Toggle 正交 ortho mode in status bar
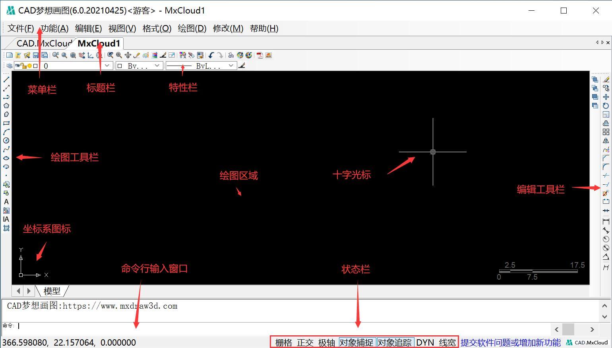This screenshot has width=612, height=348. pos(305,342)
